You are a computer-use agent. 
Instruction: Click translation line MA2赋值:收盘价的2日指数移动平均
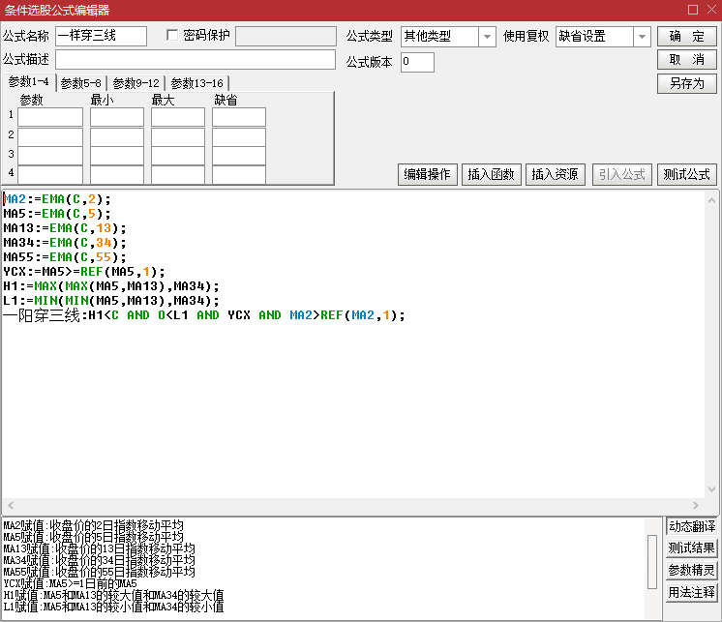point(94,525)
